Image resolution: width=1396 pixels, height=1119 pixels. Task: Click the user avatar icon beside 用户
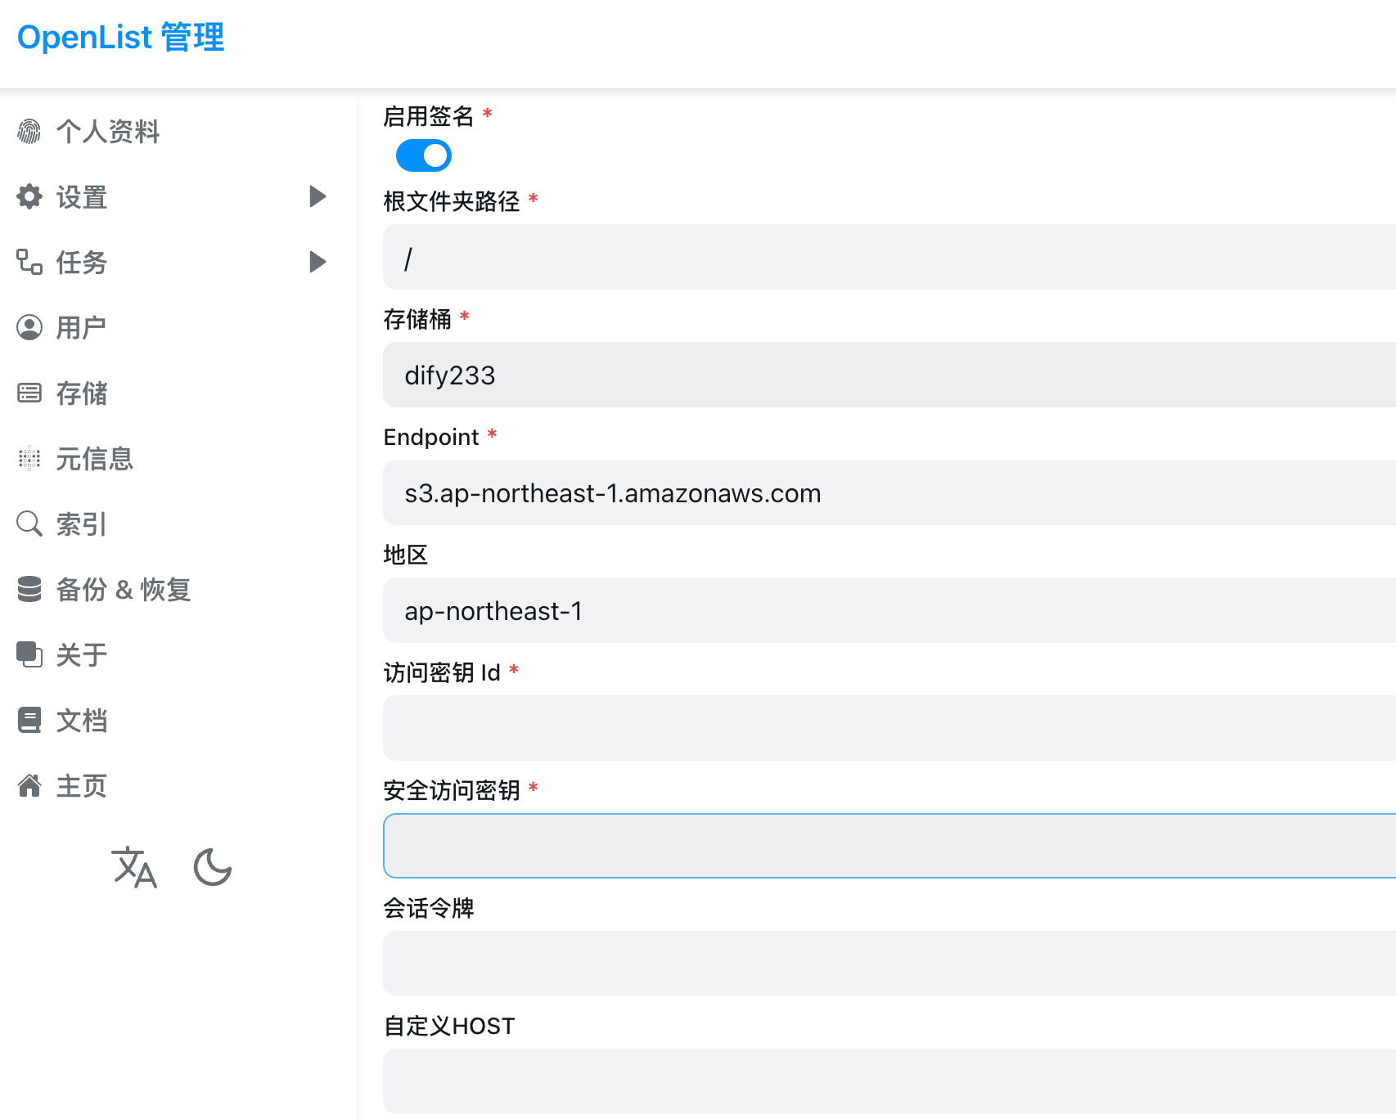tap(29, 327)
